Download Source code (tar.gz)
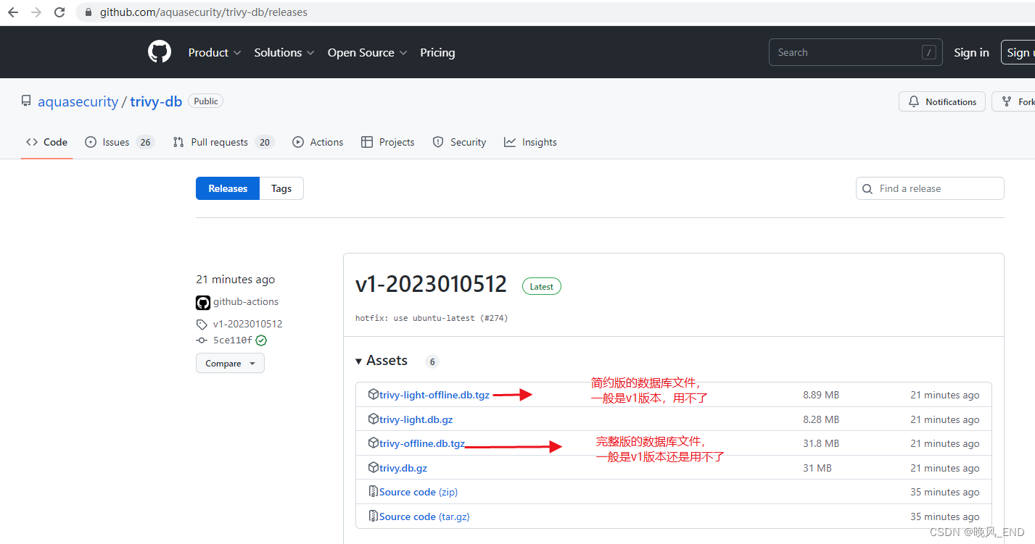Viewport: 1035px width, 544px height. click(x=424, y=516)
